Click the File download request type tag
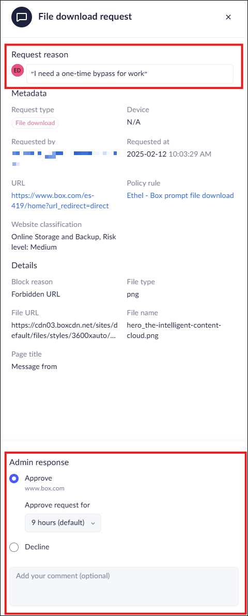This screenshot has height=616, width=248. tap(35, 123)
